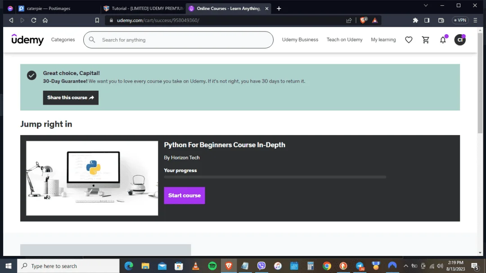486x273 pixels.
Task: Go to the browser home page icon
Action: tap(45, 20)
